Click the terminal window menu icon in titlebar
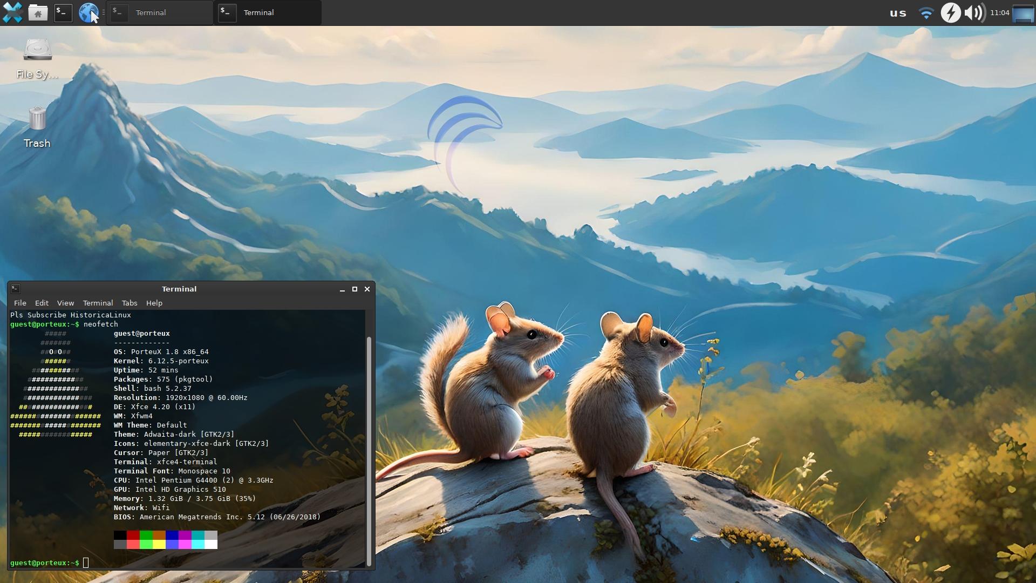Screen dimensions: 1036x583 16,289
